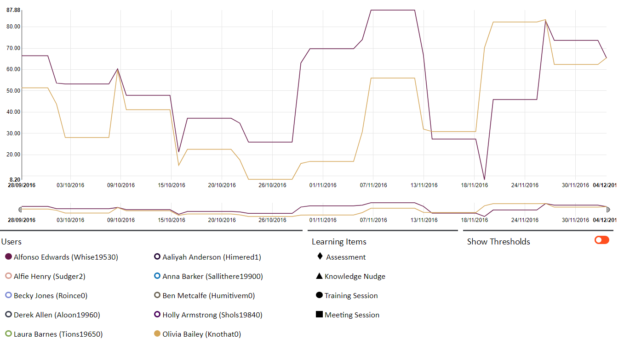624x344 pixels.
Task: Enable Anna Barker user circle
Action: [157, 277]
